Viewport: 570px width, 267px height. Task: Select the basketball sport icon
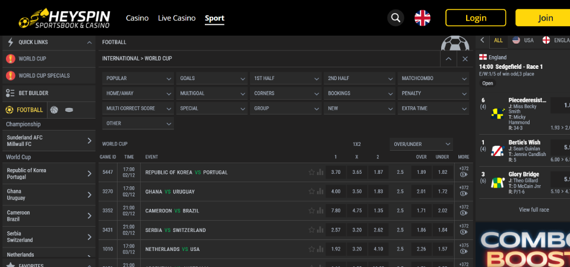click(x=54, y=110)
